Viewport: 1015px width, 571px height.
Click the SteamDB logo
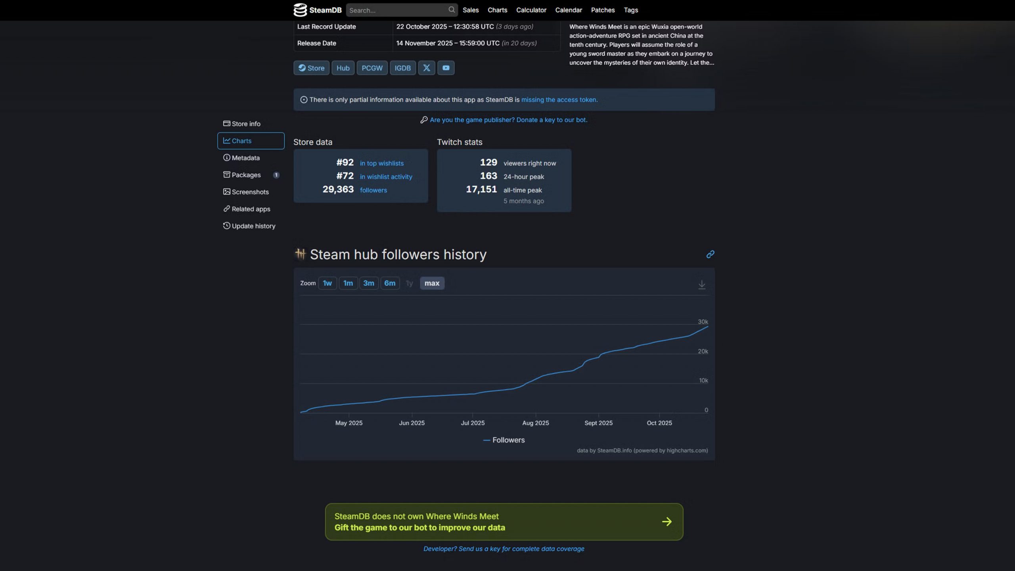coord(316,10)
